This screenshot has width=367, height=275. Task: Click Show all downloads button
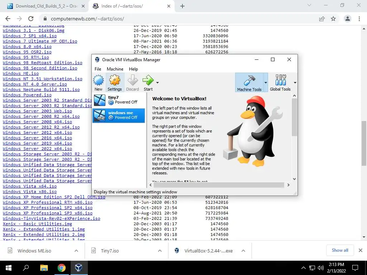coord(340,250)
